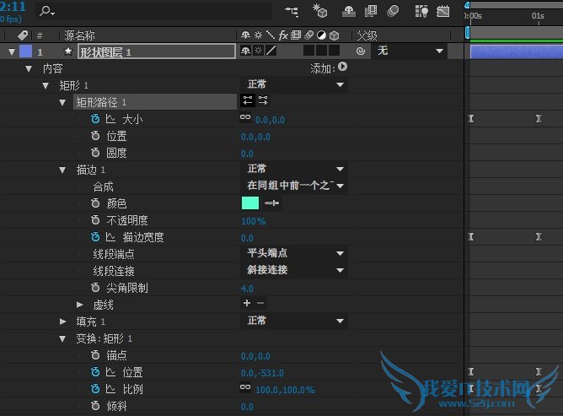Screen dimensions: 563x416
Task: Click the 添加 add content button
Action: [342, 67]
